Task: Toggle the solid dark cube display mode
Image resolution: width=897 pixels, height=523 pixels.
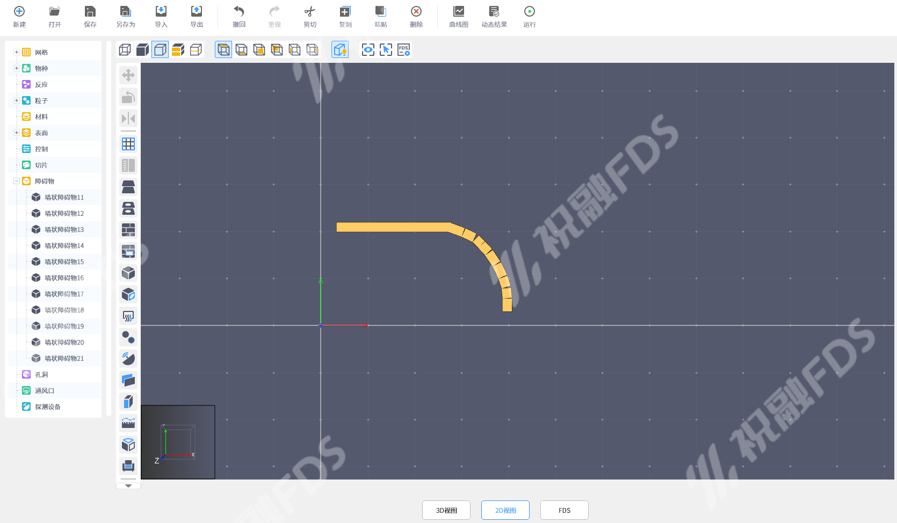Action: (142, 50)
